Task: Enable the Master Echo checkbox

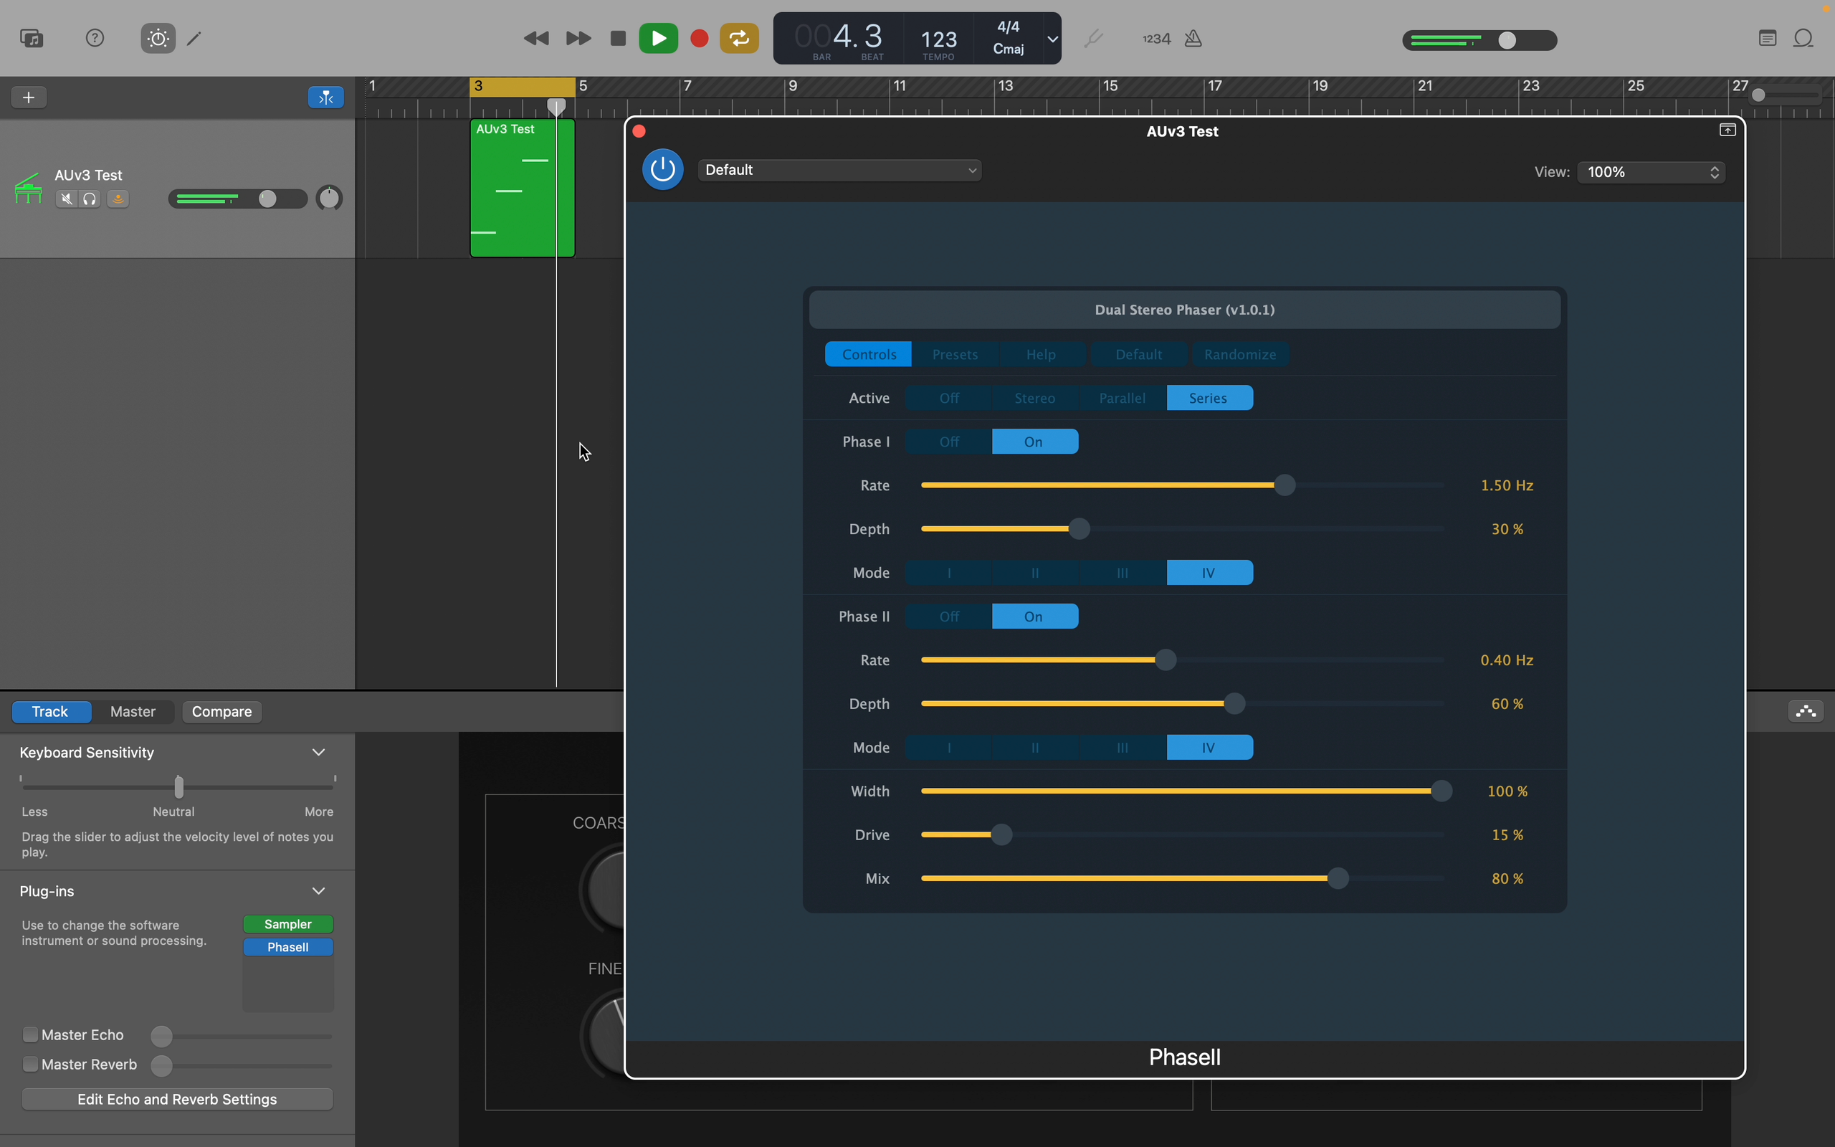Action: pos(30,1034)
